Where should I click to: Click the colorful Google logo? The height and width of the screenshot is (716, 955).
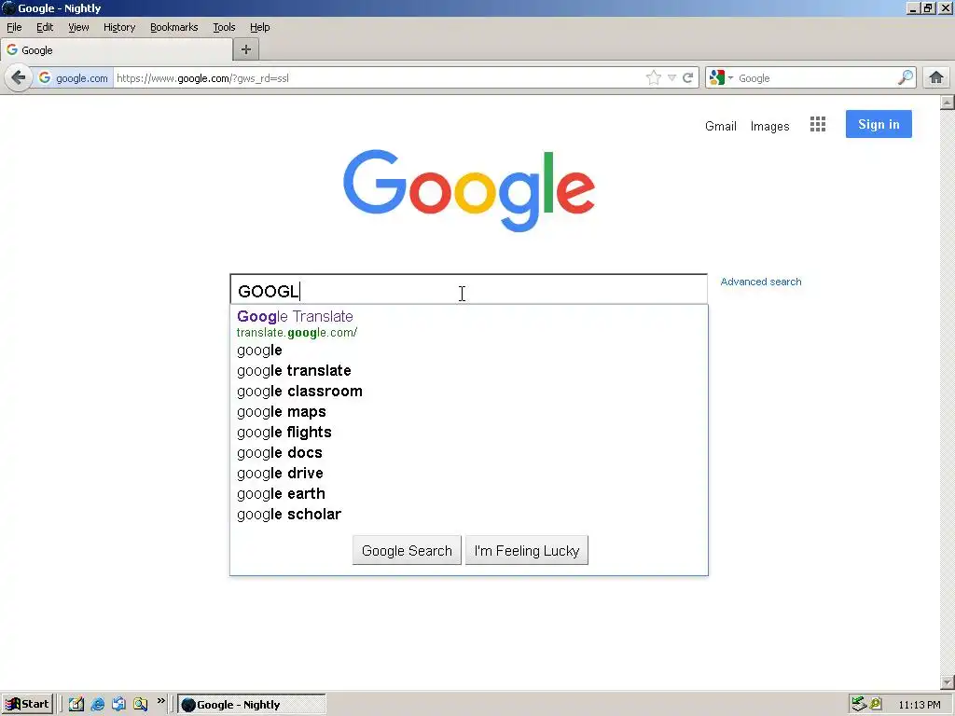pyautogui.click(x=469, y=190)
